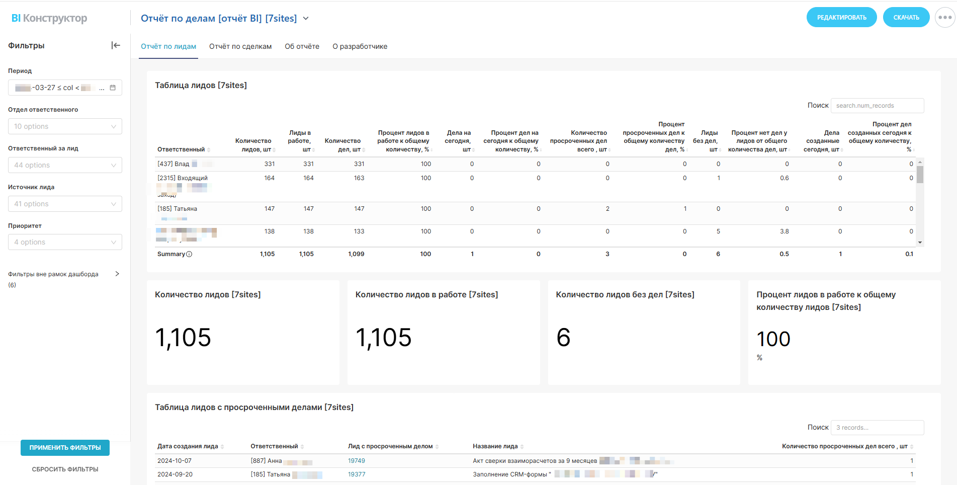Expand the Приоритет options dropdown
The image size is (957, 485).
(x=65, y=242)
